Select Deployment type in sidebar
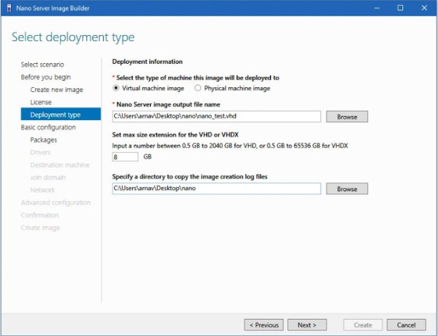The height and width of the screenshot is (336, 438). click(x=55, y=115)
